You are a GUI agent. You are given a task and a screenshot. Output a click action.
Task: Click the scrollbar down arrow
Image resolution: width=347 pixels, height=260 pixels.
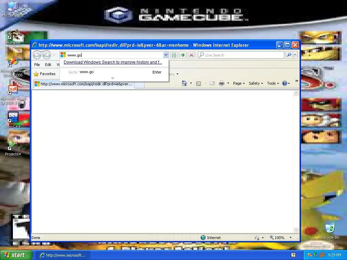click(x=296, y=230)
